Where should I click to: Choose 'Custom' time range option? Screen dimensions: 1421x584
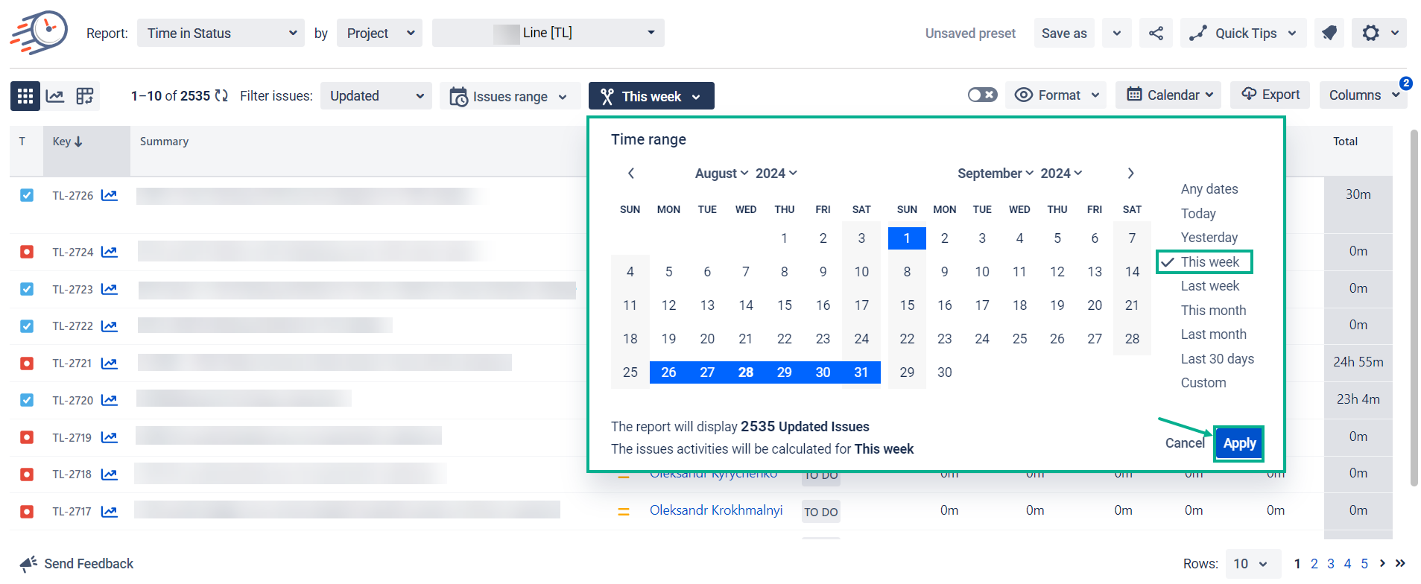pos(1203,383)
